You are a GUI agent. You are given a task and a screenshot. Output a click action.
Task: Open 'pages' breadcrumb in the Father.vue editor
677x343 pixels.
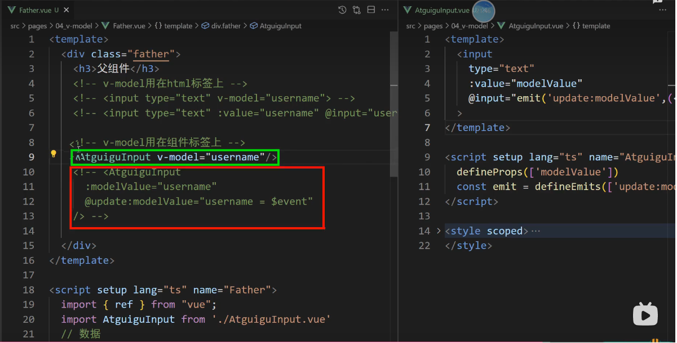(38, 26)
